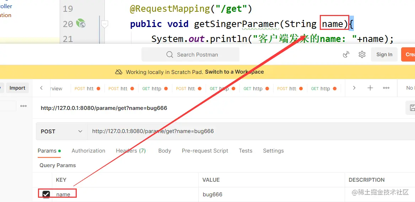The height and width of the screenshot is (202, 415).
Task: Click the request URL input field
Action: 251,131
